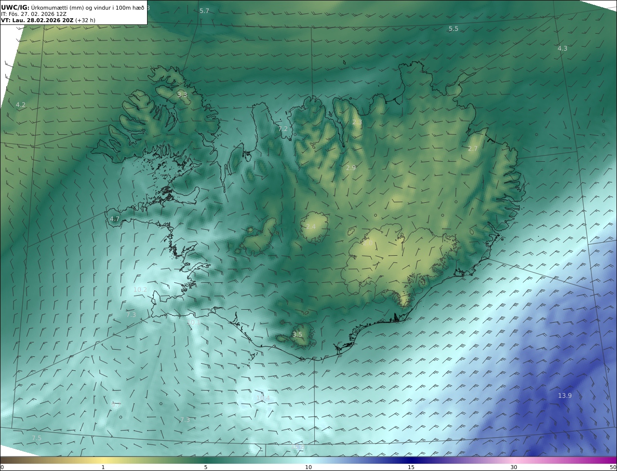The width and height of the screenshot is (617, 471).
Task: Click the colorbar tick label 1
Action: [103, 467]
